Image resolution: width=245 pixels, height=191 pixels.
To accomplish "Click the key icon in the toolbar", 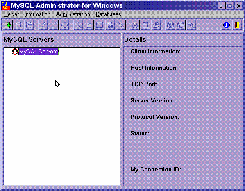I will 121,25.
